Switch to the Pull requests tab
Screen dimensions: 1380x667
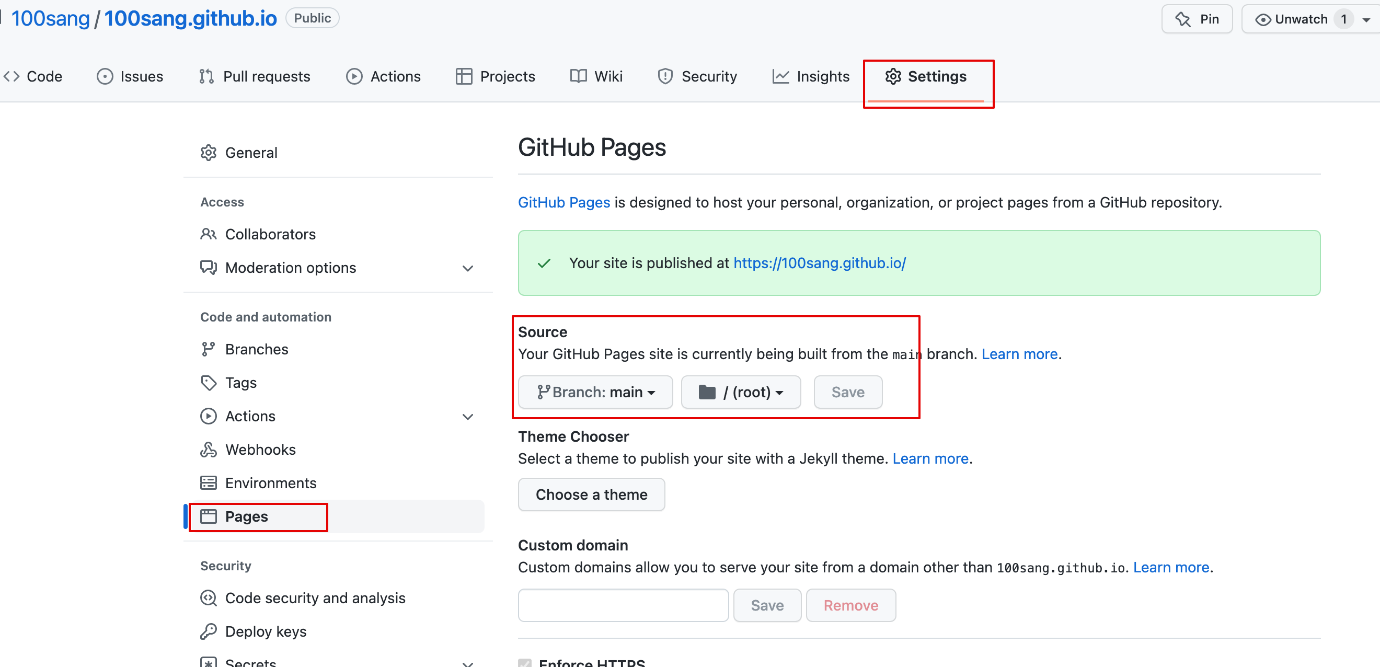tap(255, 77)
